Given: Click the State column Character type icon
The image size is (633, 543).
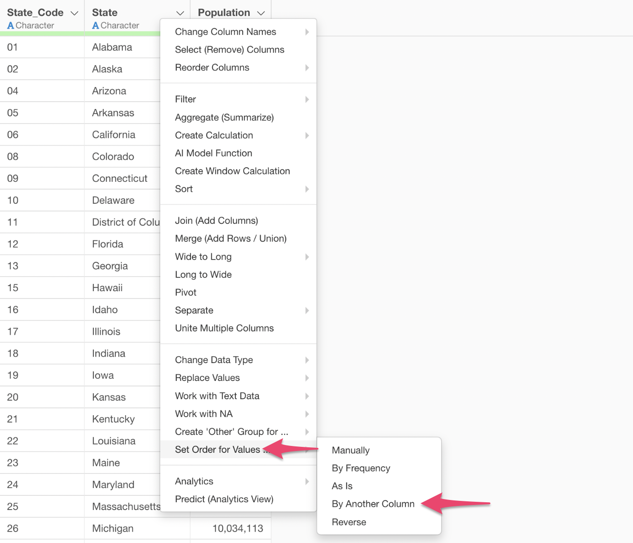Looking at the screenshot, I should click(x=95, y=26).
